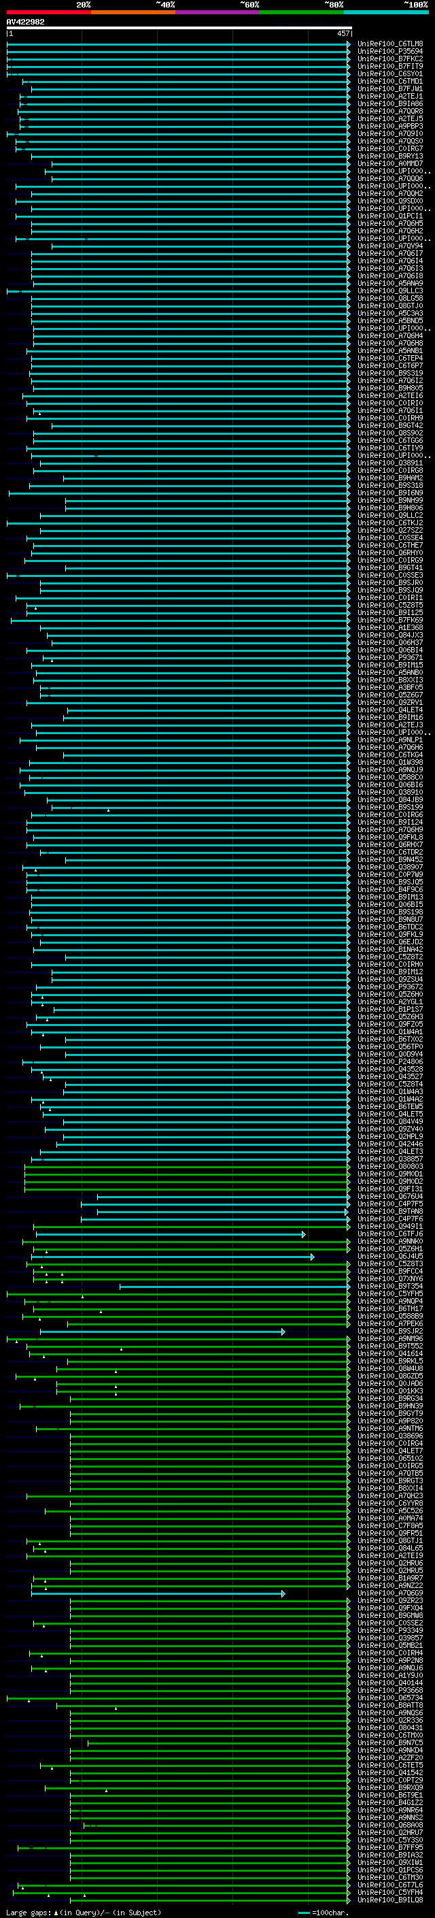435x1918 pixels.
Task: Select the query name AV422982
Action: pyautogui.click(x=25, y=22)
